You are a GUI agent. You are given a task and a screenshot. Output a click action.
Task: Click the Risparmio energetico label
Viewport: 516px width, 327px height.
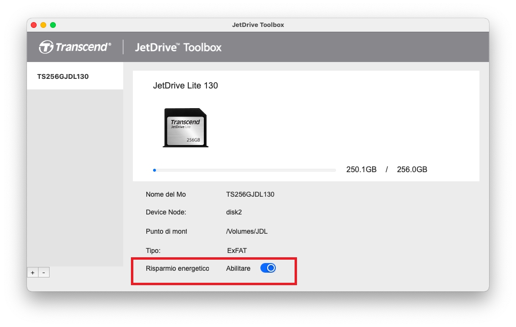[177, 268]
